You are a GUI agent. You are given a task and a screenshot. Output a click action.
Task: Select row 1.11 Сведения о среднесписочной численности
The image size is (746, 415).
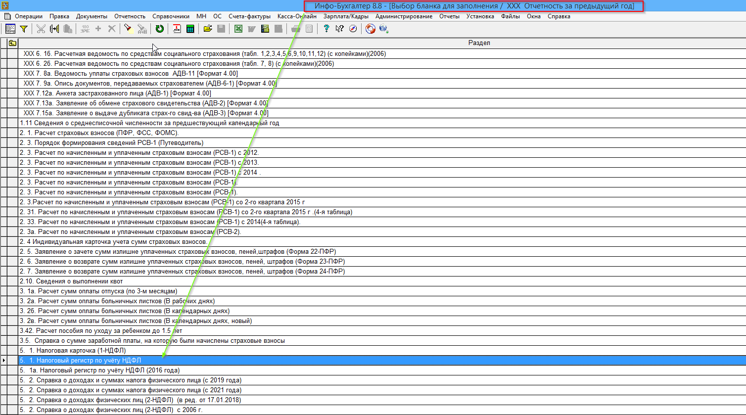[381, 123]
